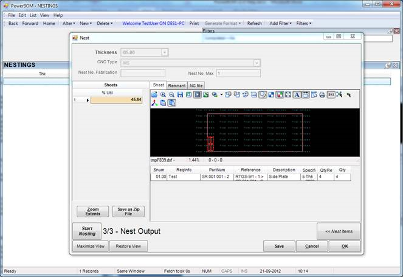403x277 pixels.
Task: Expand the Add Filter dropdown
Action: click(x=280, y=23)
